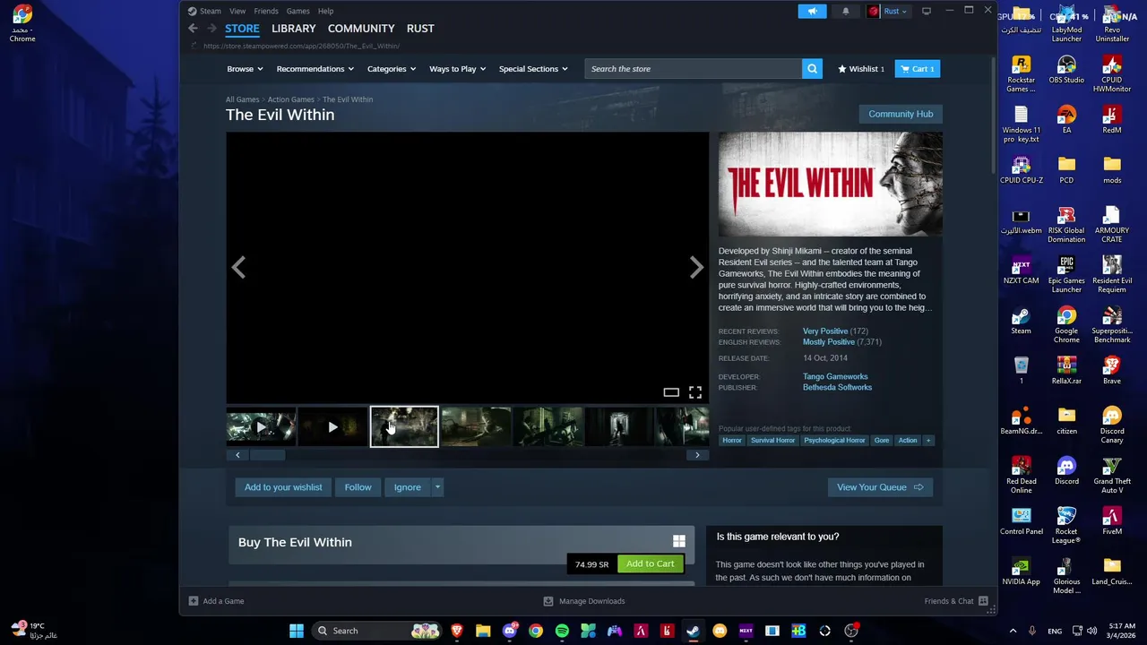This screenshot has width=1147, height=645.
Task: Open Very Positive recent reviews
Action: (x=825, y=331)
